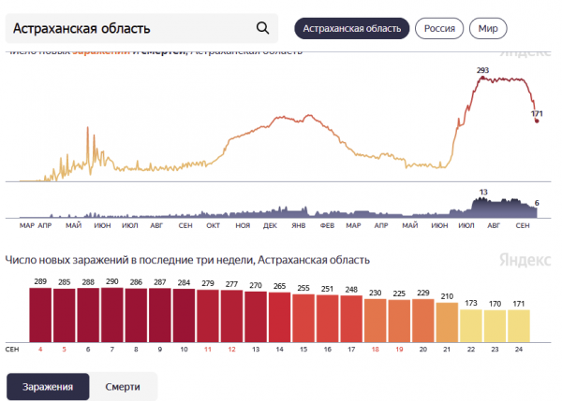Click the bar with 171 on September 24
The height and width of the screenshot is (401, 562).
(519, 325)
